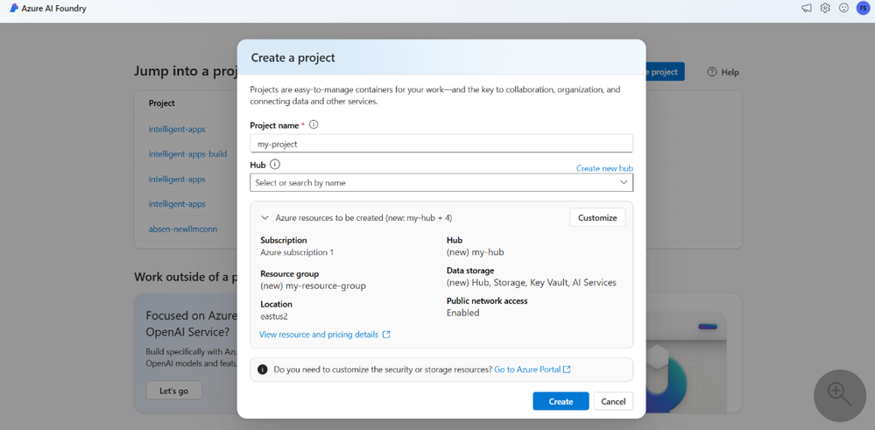Click the Project column header

tap(162, 103)
